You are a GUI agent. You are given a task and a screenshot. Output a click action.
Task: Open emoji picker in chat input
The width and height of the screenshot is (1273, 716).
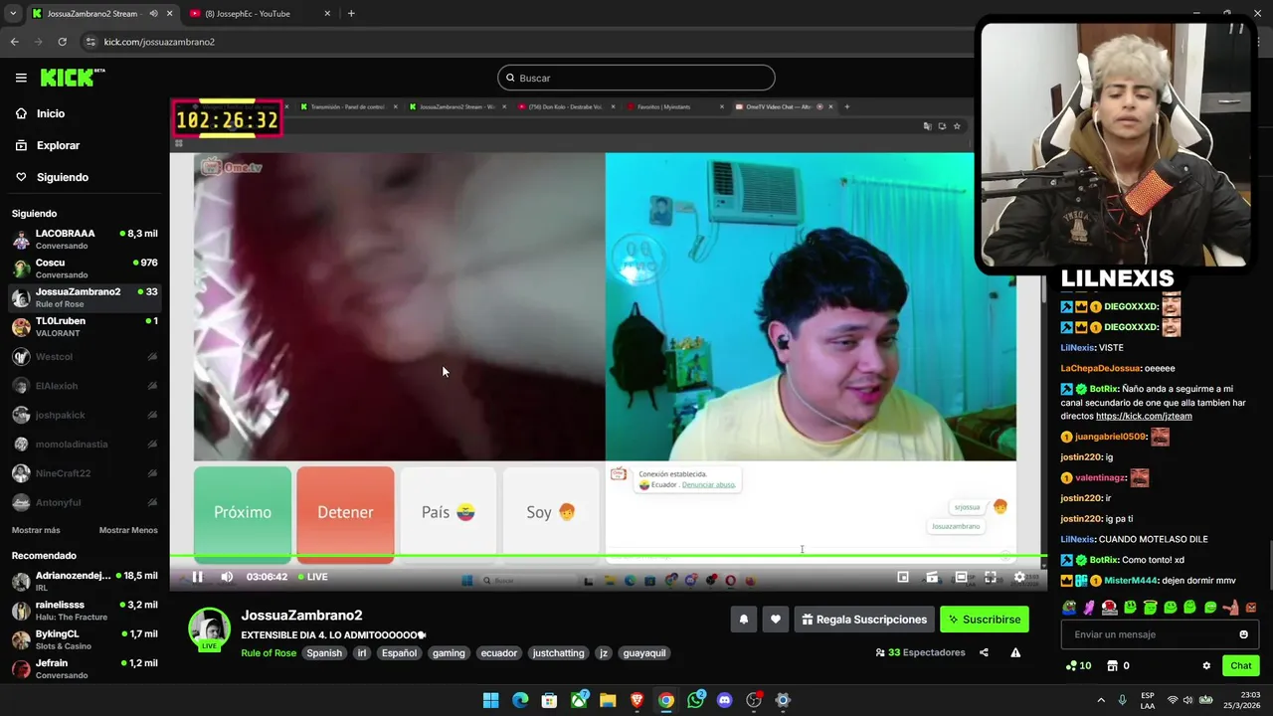click(x=1243, y=634)
